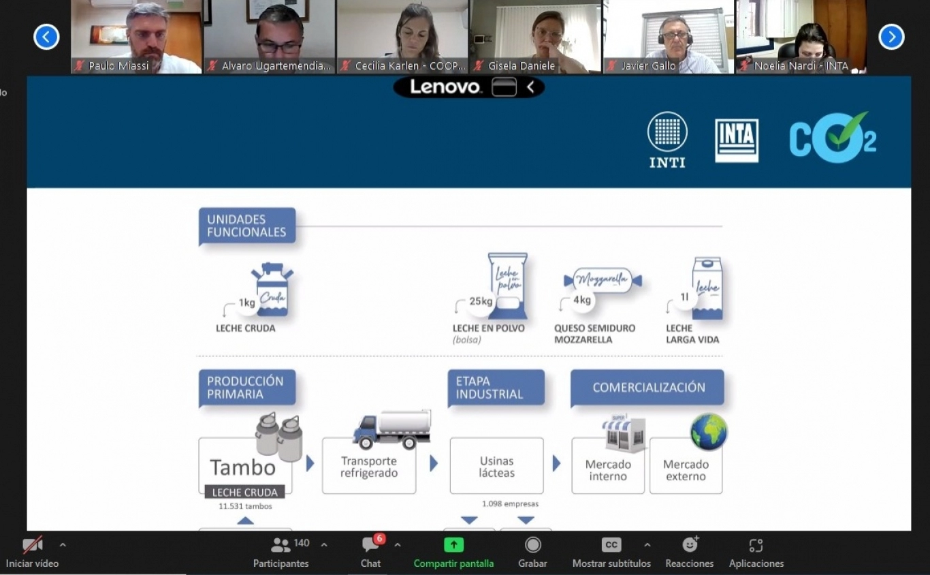Start recording with the Grabar button
Viewport: 930px width, 575px height.
point(532,545)
